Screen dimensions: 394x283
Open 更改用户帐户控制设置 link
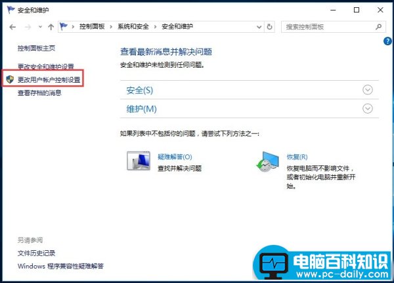point(49,79)
